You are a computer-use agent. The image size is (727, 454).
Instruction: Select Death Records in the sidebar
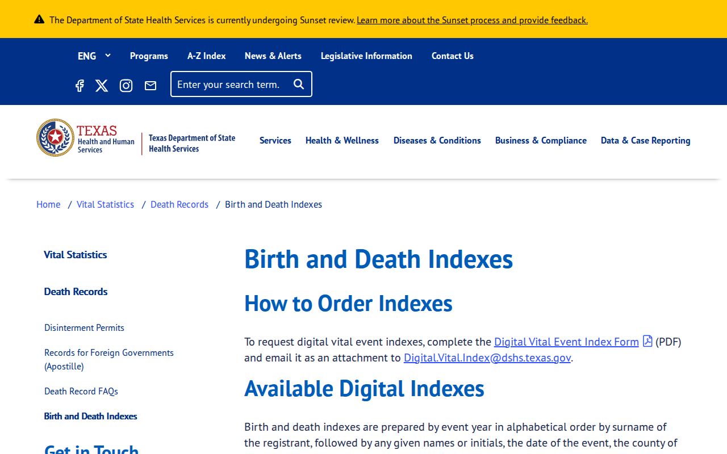(x=76, y=292)
